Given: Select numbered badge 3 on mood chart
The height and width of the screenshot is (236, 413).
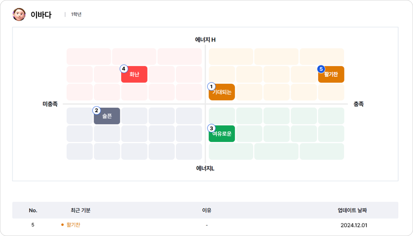Looking at the screenshot, I should pyautogui.click(x=211, y=128).
